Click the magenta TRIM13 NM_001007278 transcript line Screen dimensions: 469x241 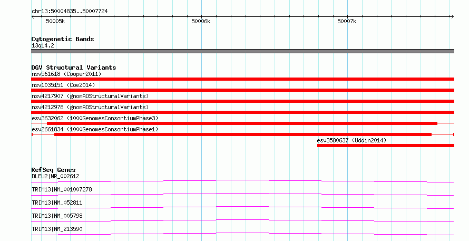tap(242, 194)
